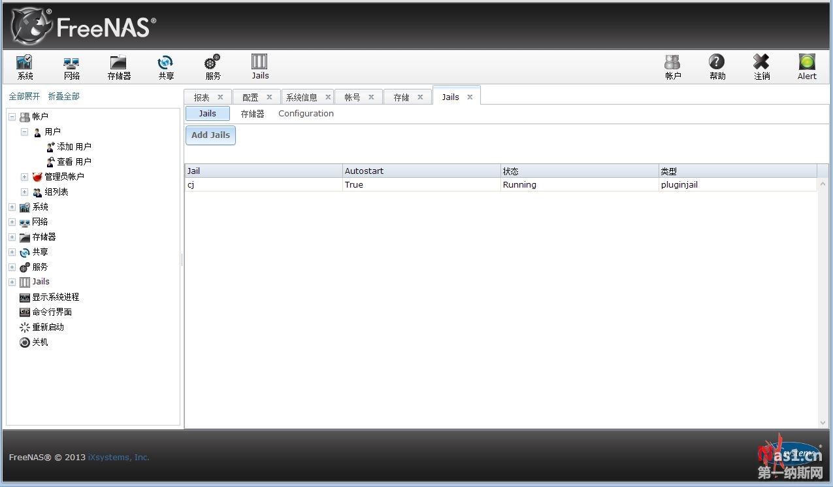
Task: Close the 报表 tab
Action: (220, 97)
